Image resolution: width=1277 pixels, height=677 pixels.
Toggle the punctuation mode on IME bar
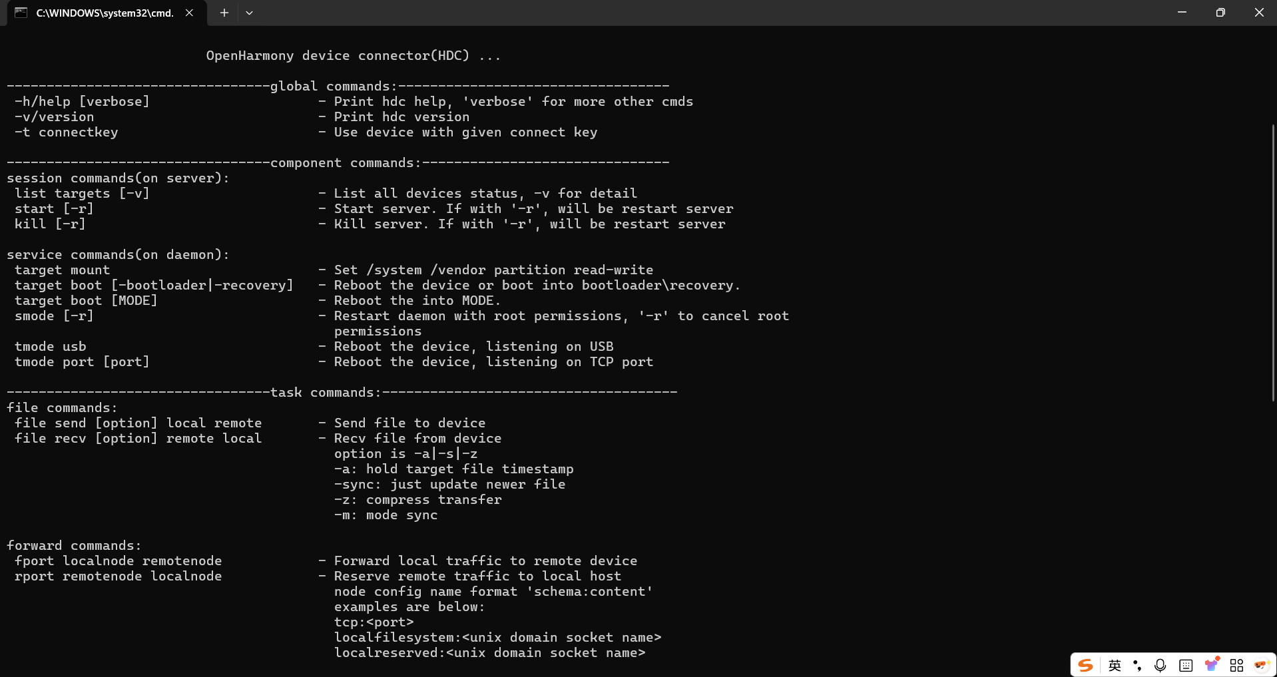1137,665
